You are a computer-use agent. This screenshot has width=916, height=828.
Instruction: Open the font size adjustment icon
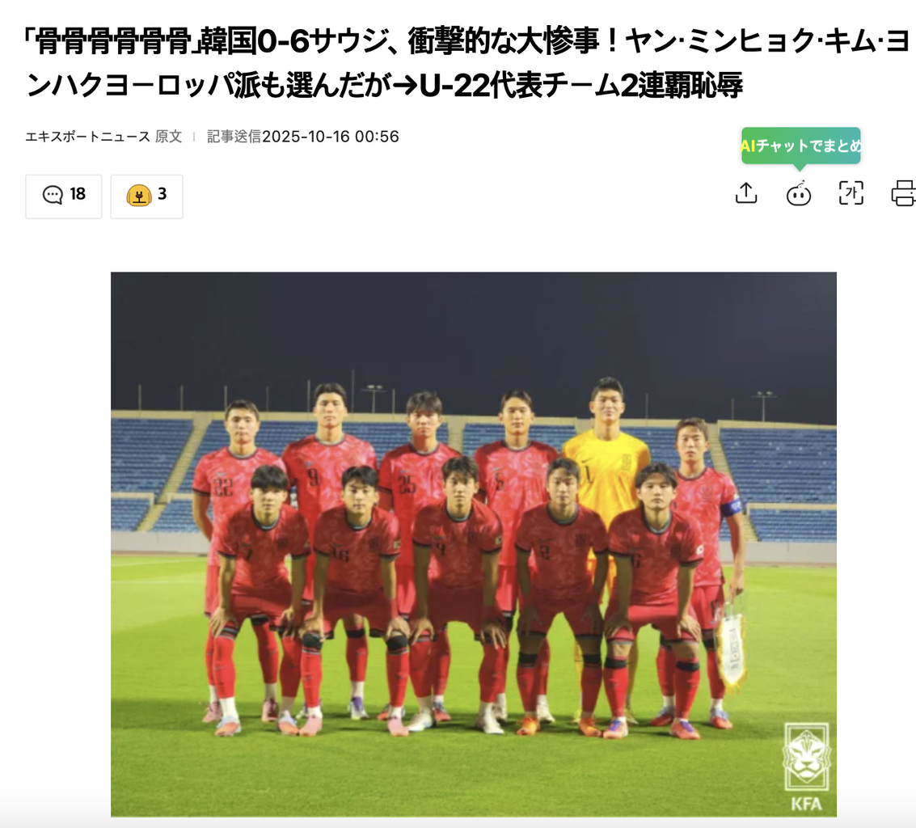(851, 192)
